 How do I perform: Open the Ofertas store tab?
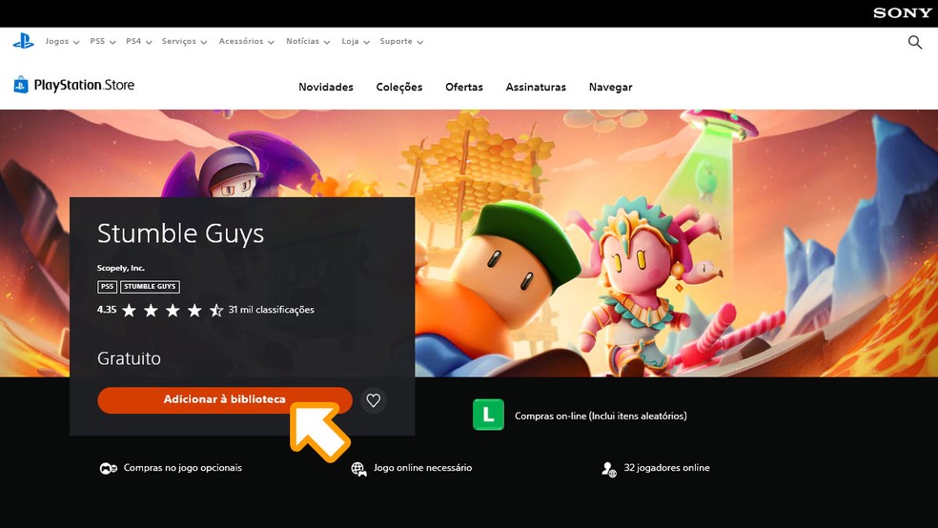point(464,88)
